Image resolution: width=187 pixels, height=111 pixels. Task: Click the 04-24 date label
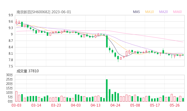(115, 105)
